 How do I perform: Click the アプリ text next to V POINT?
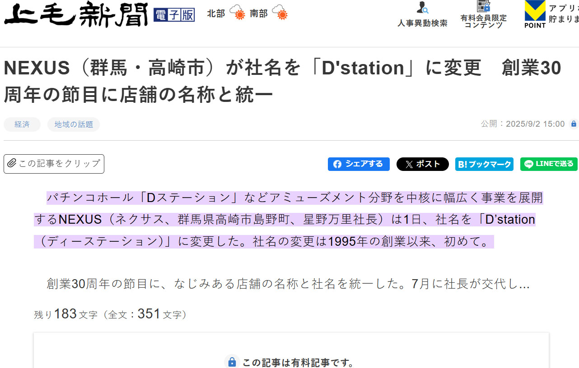[563, 8]
